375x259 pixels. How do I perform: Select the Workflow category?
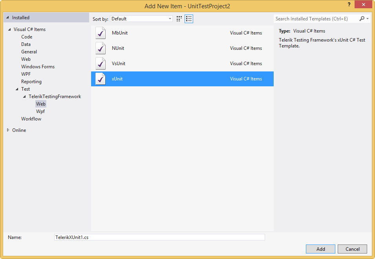(x=31, y=119)
